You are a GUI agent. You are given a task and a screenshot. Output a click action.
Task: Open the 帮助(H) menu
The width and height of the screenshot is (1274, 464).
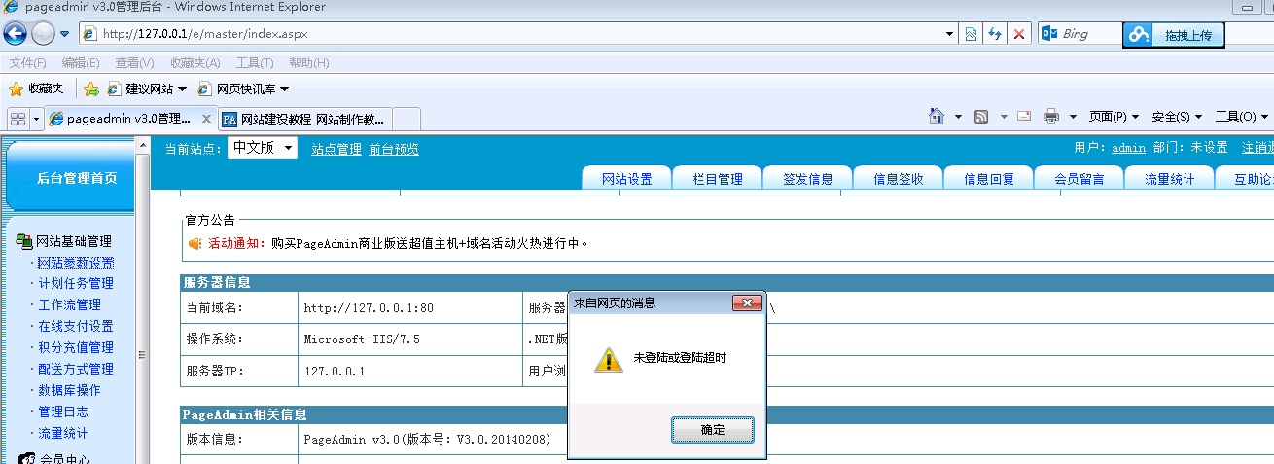(x=309, y=63)
